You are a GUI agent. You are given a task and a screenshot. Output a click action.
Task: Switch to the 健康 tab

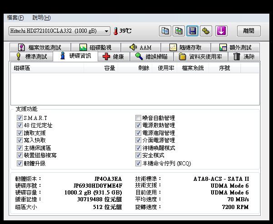(114, 56)
